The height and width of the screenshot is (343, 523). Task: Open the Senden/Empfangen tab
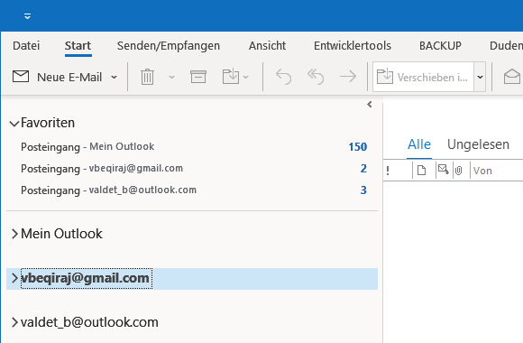[x=169, y=46]
